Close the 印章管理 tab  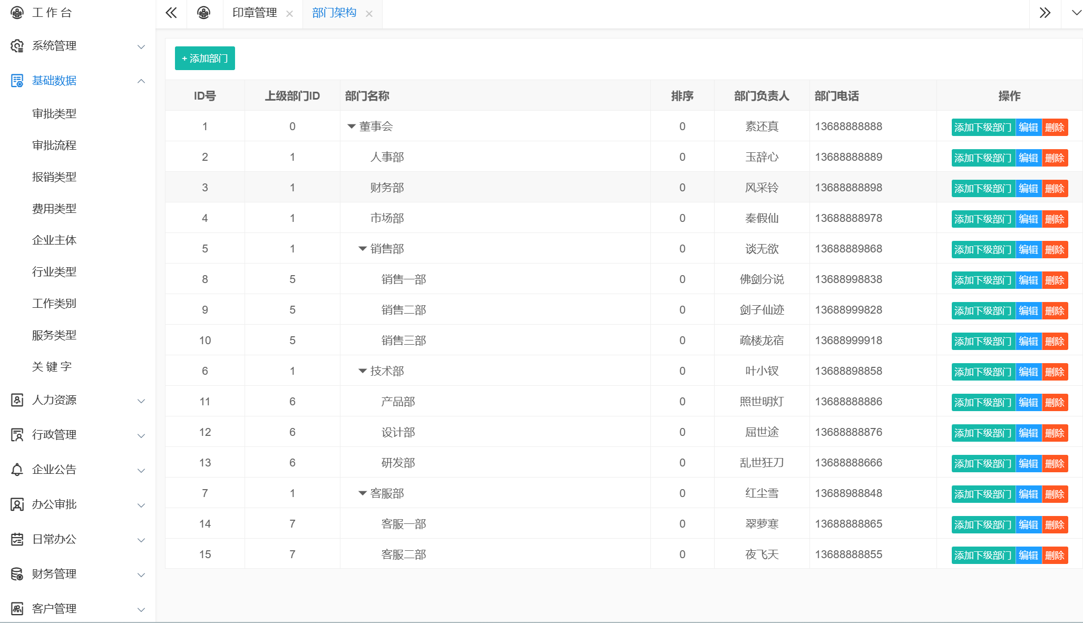coord(289,14)
